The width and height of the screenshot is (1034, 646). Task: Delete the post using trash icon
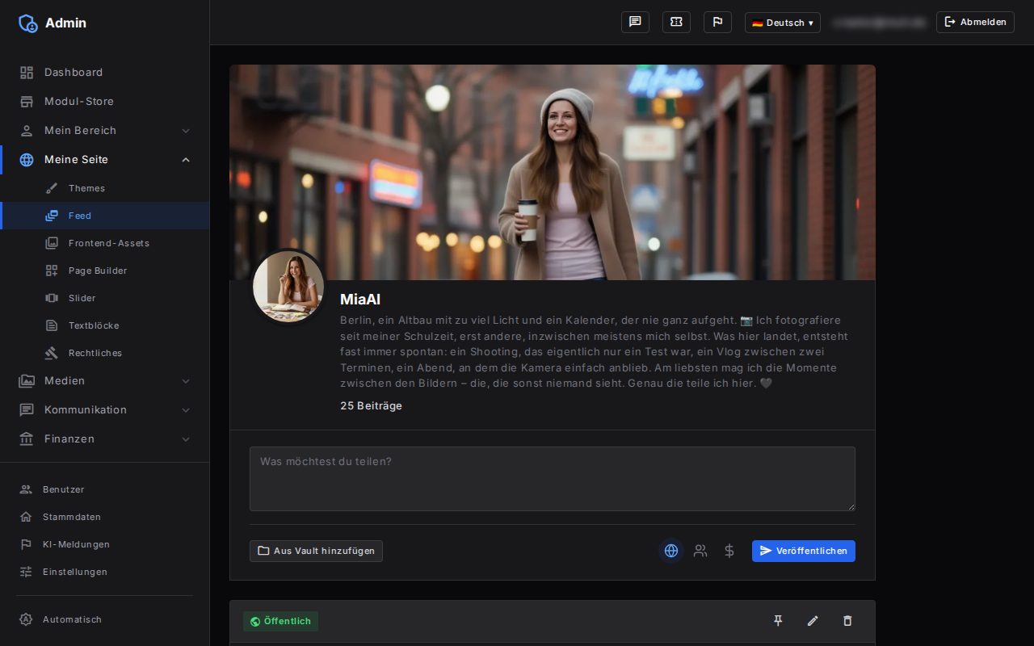point(847,620)
